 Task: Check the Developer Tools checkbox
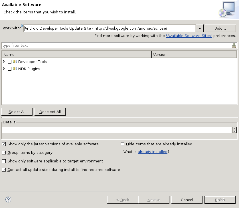coord(9,62)
